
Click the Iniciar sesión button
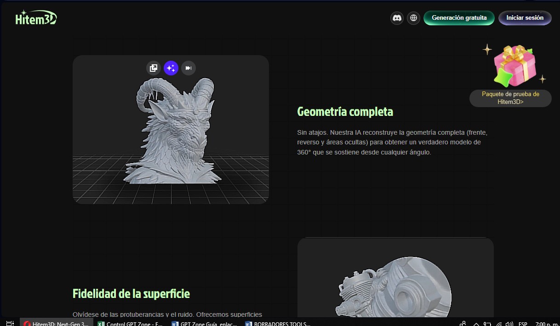pyautogui.click(x=525, y=17)
